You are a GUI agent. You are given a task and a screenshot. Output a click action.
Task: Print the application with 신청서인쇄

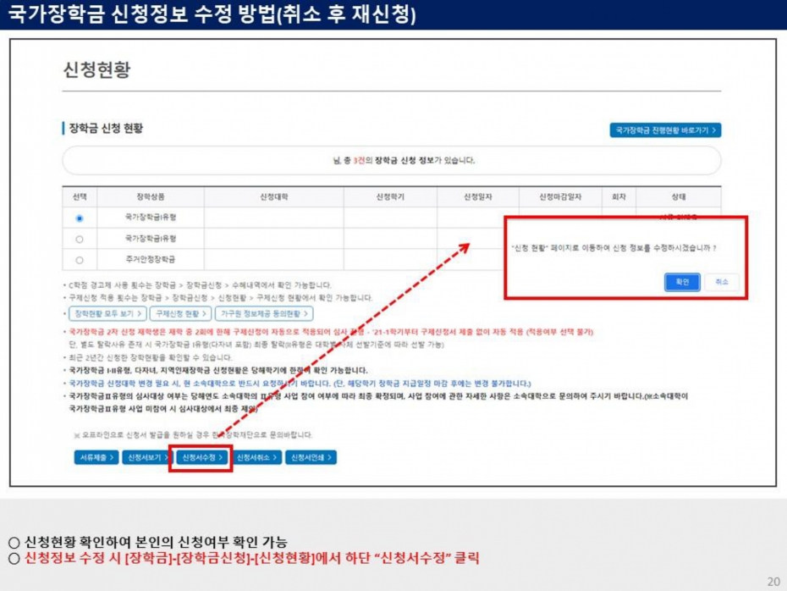tap(310, 457)
